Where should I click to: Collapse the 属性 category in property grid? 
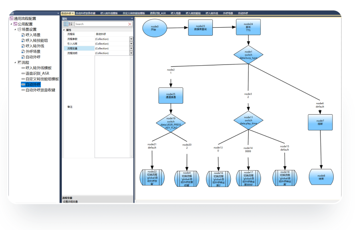tap(64, 30)
